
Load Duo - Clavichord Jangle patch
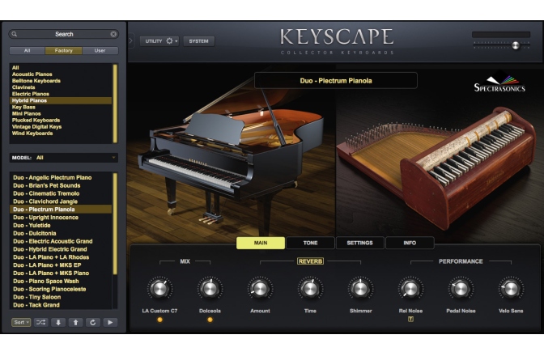pos(61,201)
